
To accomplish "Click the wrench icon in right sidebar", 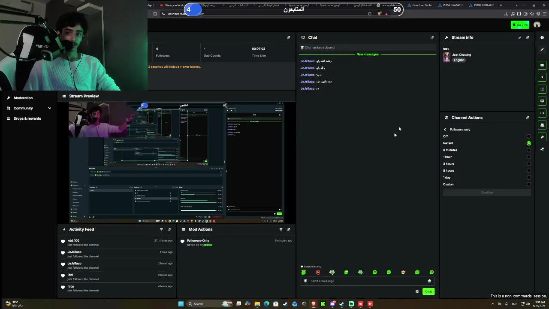I will 542,137.
